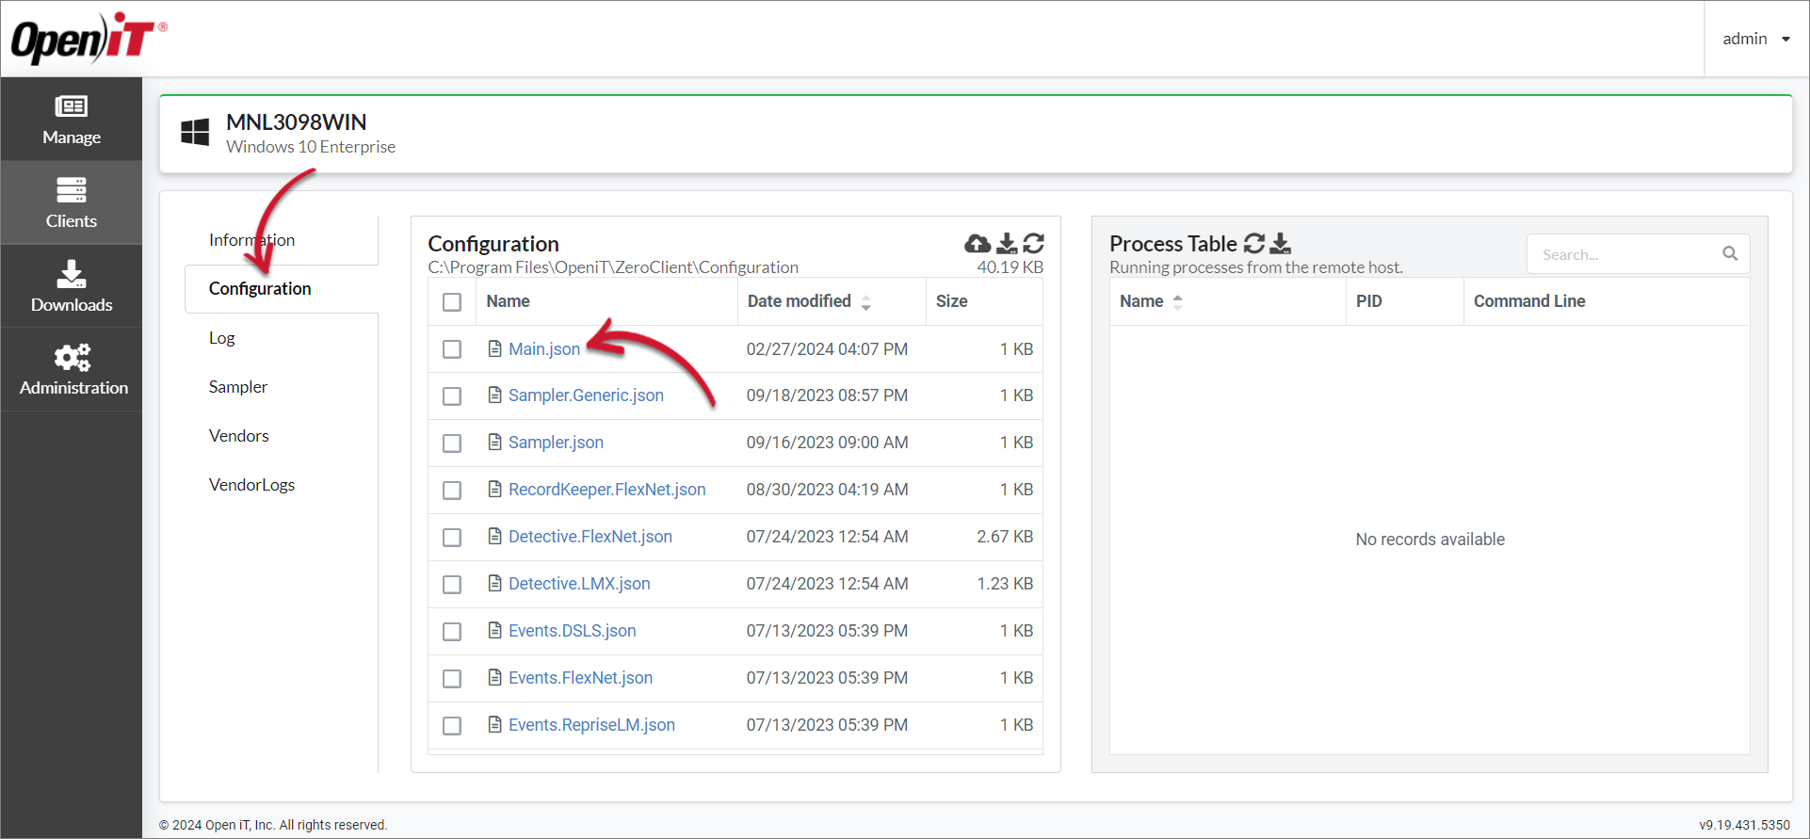Open the Sampler.json file link
This screenshot has width=1810, height=839.
556,443
